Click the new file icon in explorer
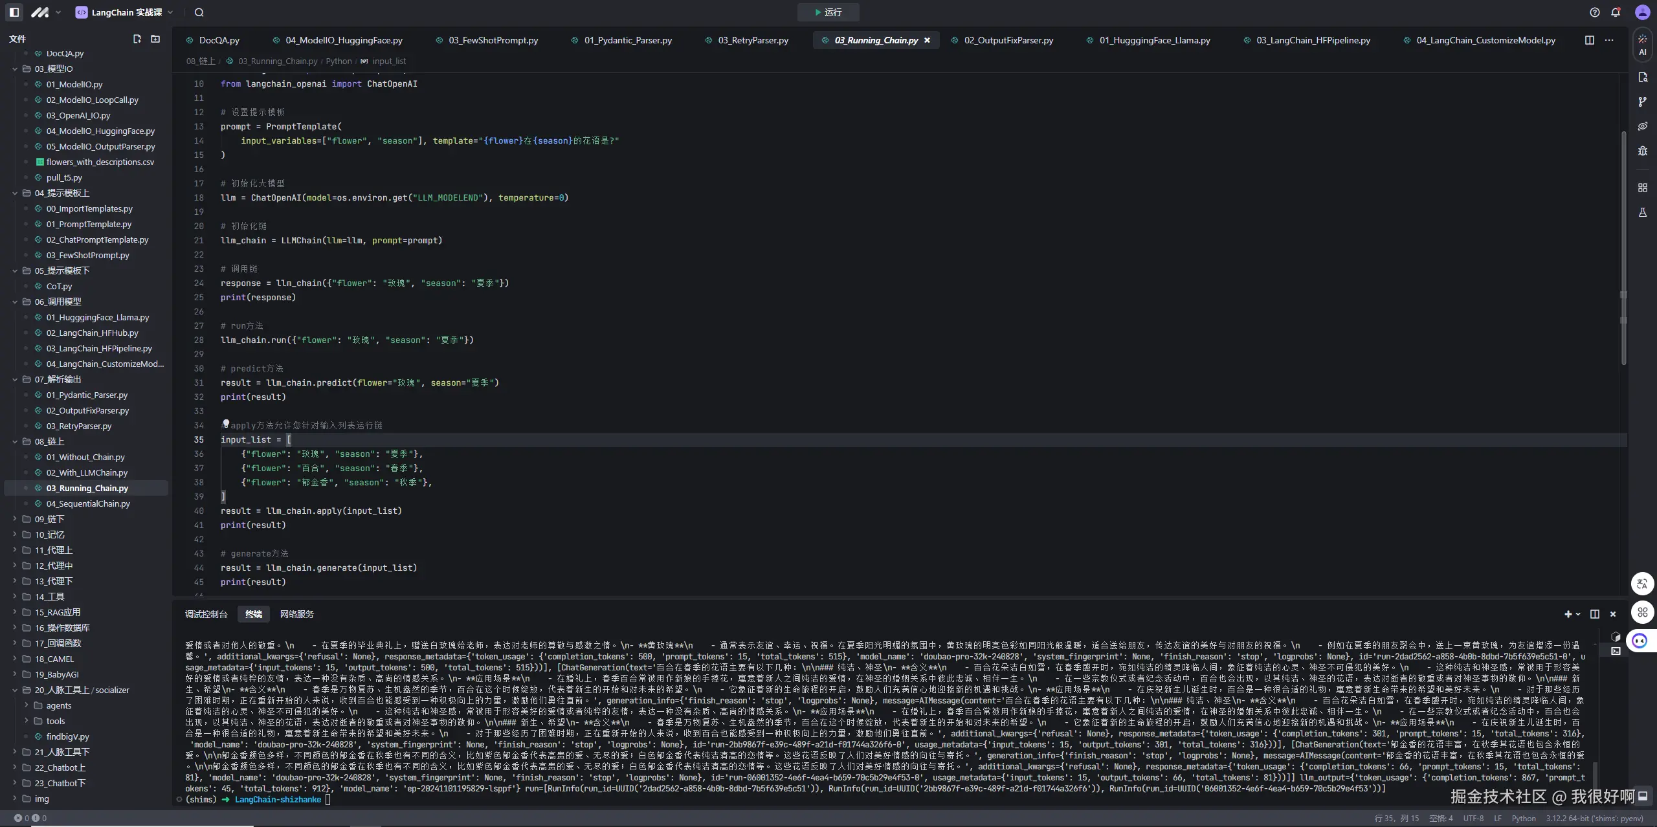This screenshot has width=1657, height=827. coord(137,39)
